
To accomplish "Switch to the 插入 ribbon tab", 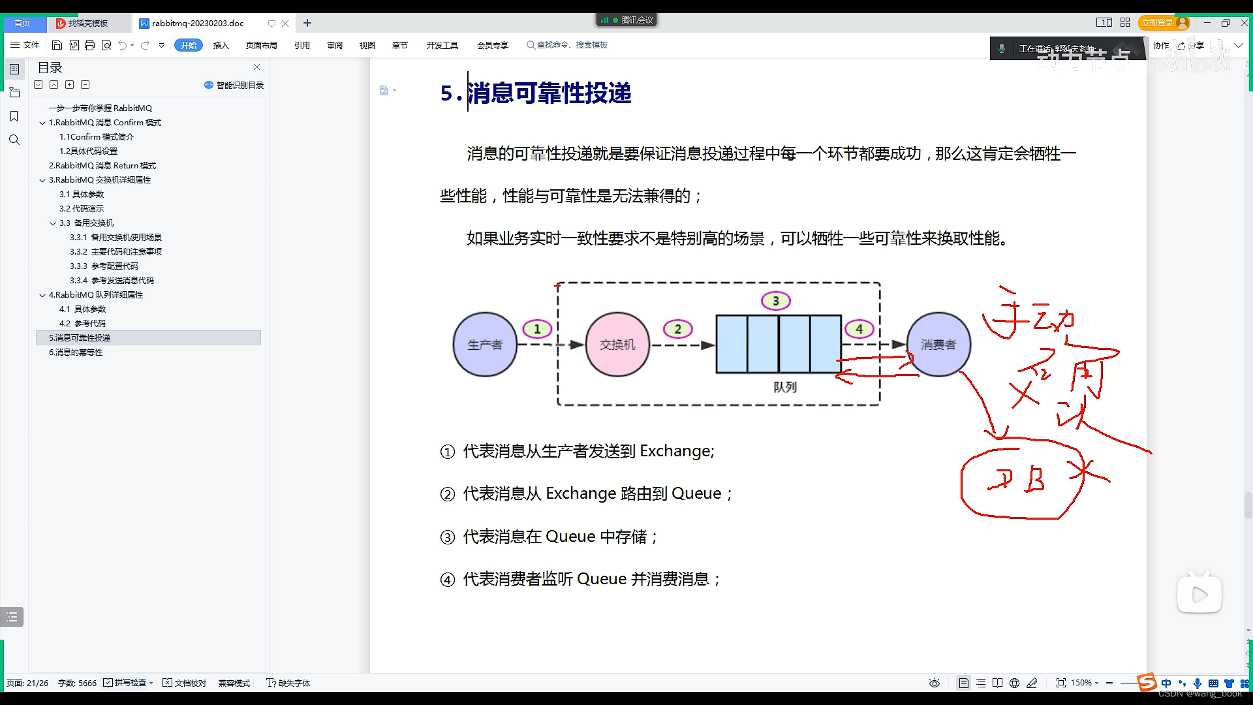I will click(221, 45).
